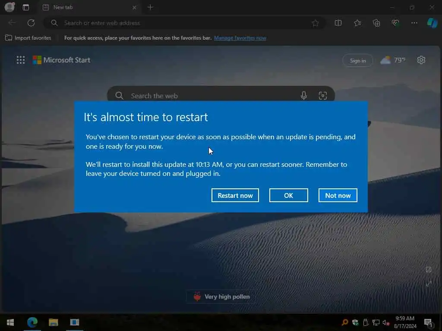The width and height of the screenshot is (442, 331).
Task: Open the split screen icon
Action: pyautogui.click(x=338, y=23)
